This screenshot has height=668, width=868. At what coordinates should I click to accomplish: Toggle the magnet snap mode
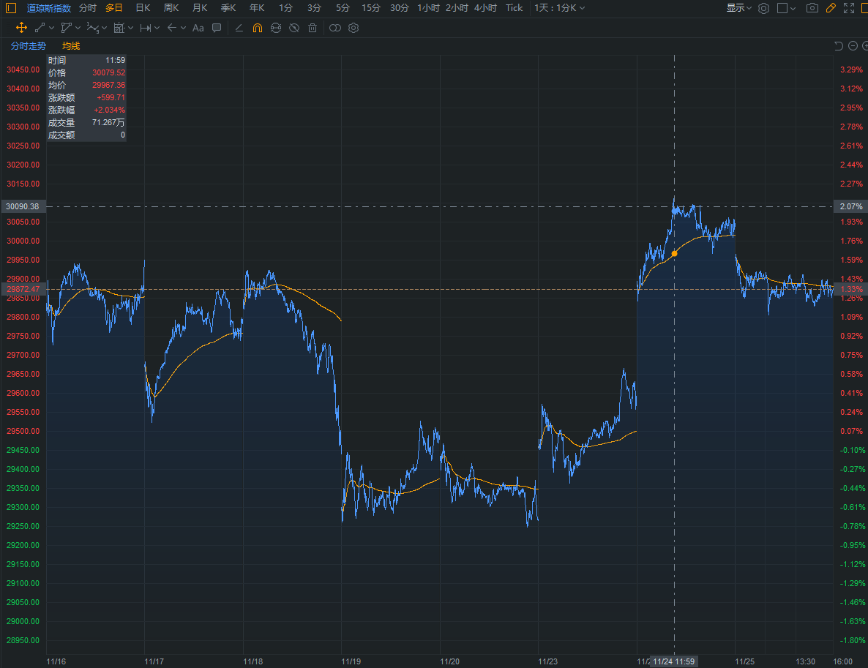pos(258,28)
